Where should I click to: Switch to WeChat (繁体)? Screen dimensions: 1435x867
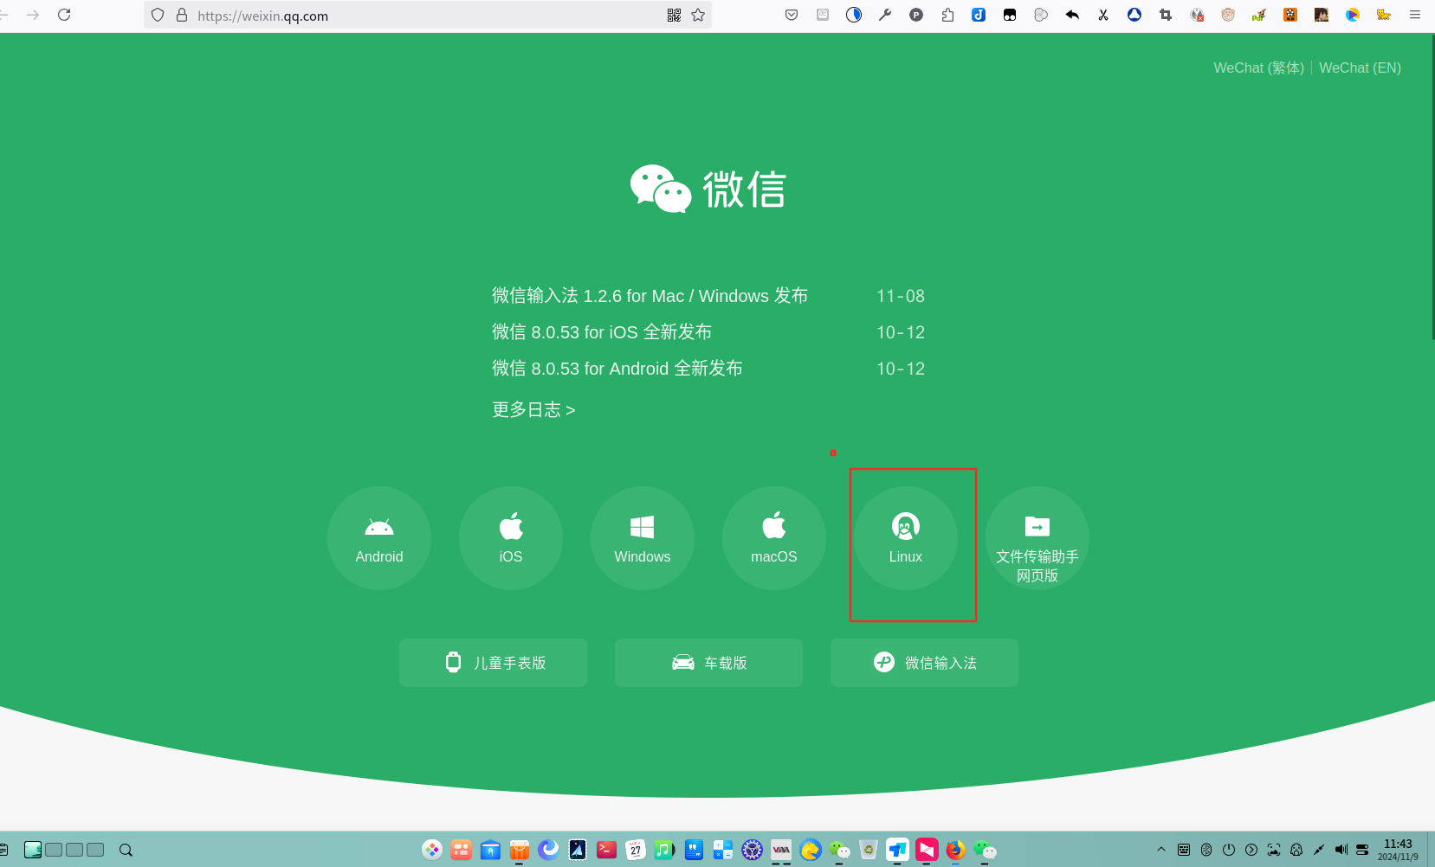(1258, 67)
